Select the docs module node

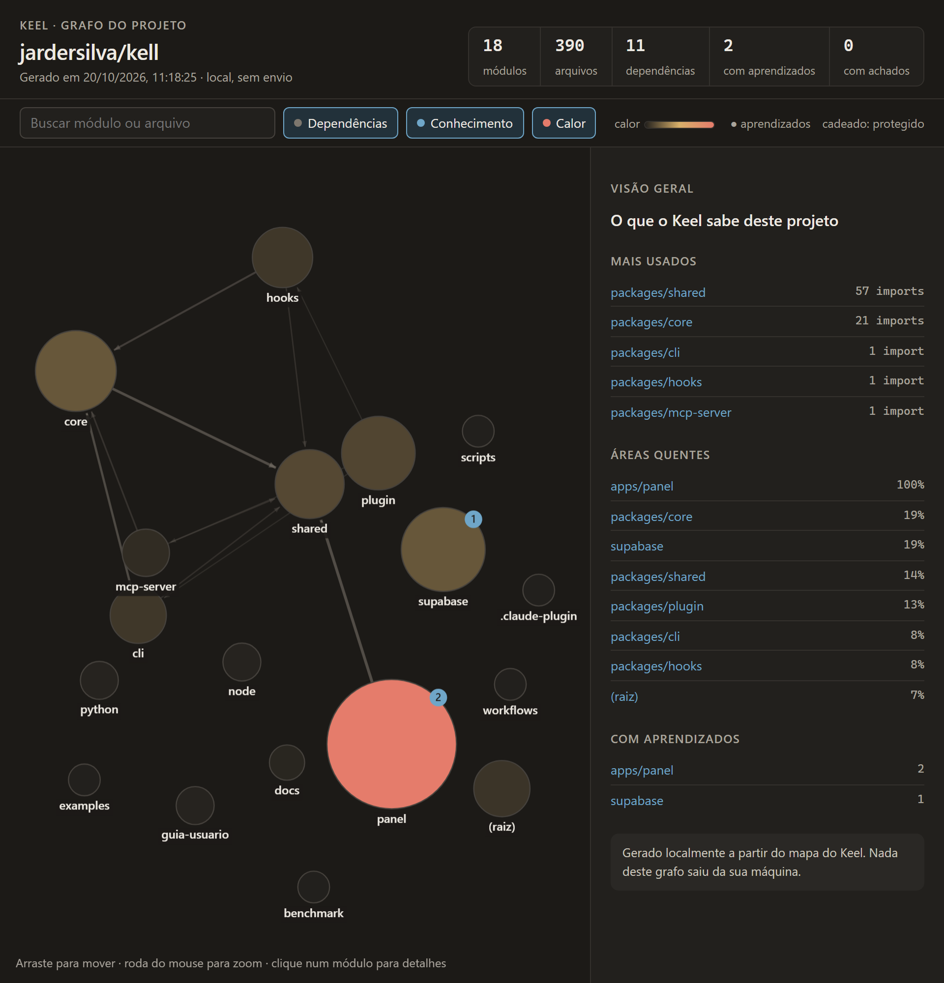(287, 762)
